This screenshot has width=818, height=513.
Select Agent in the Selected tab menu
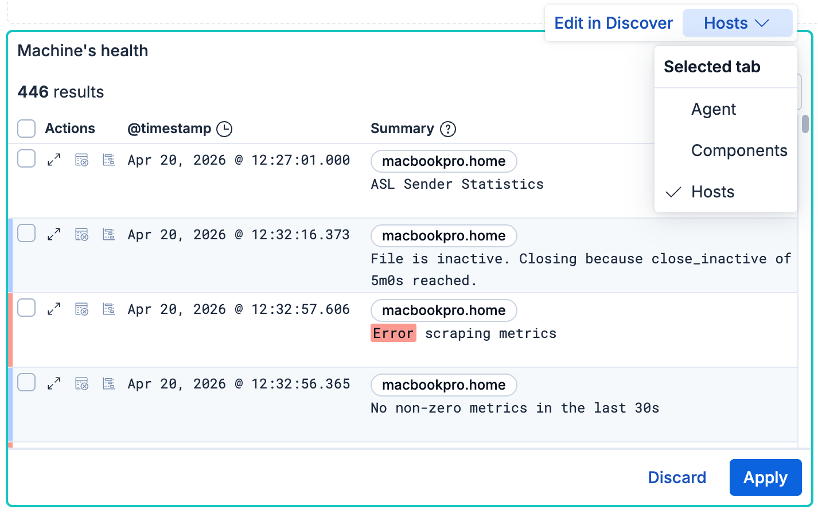[x=713, y=109]
